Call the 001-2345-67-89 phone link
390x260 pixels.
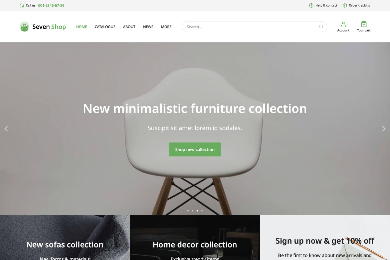coord(51,5)
